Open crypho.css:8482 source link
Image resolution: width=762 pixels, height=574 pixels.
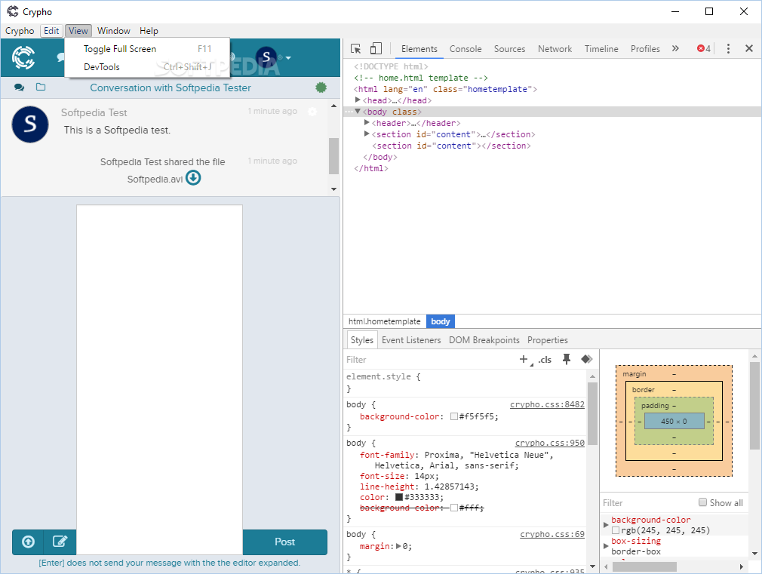coord(547,404)
